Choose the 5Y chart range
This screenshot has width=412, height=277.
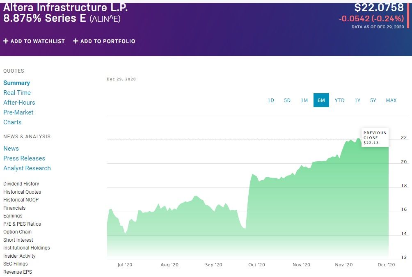click(373, 101)
